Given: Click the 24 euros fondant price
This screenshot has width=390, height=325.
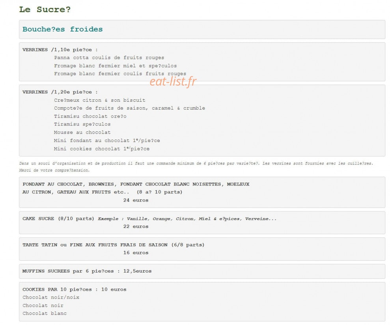Looking at the screenshot, I should click(x=136, y=200).
